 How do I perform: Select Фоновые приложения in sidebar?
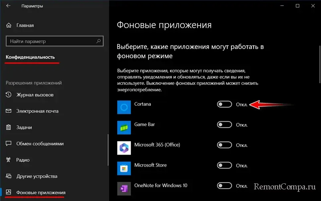click(41, 193)
